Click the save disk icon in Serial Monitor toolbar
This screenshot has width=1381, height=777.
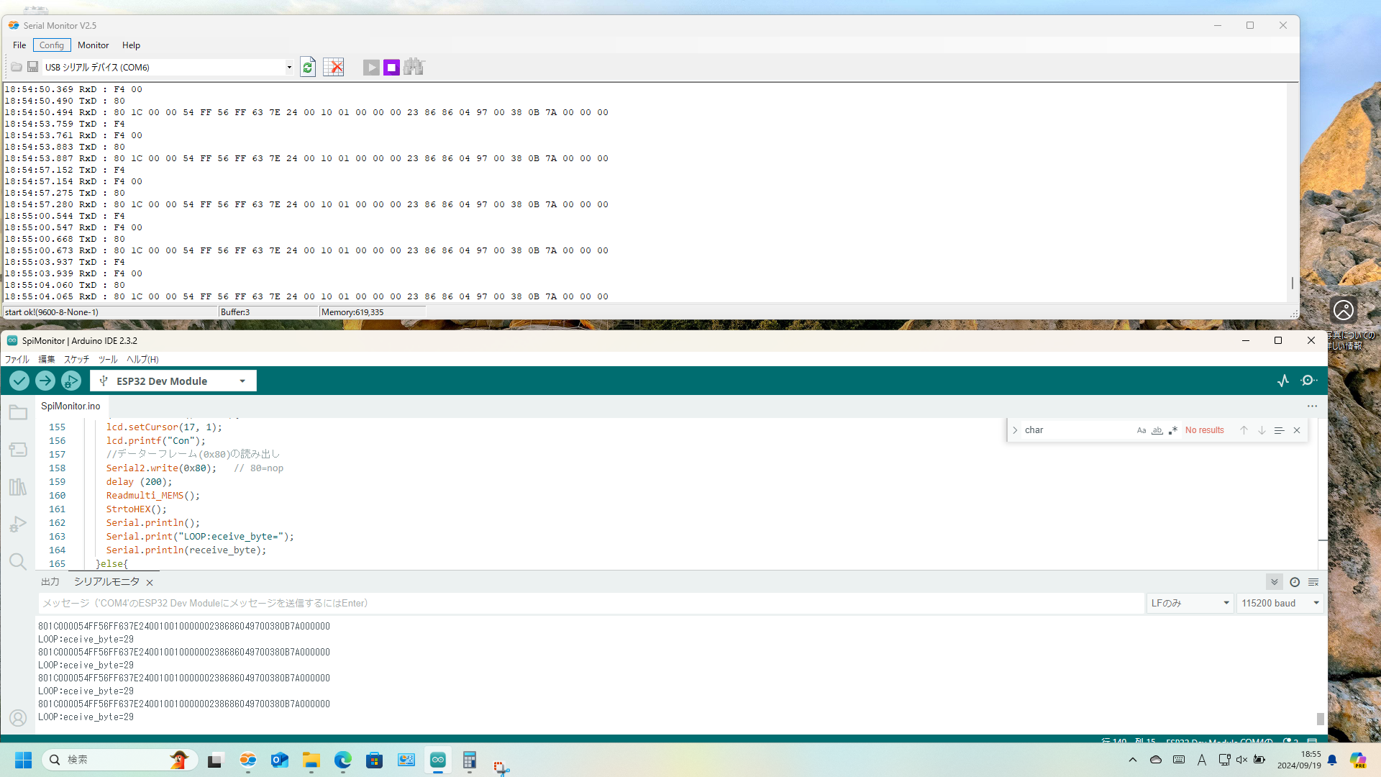point(32,67)
